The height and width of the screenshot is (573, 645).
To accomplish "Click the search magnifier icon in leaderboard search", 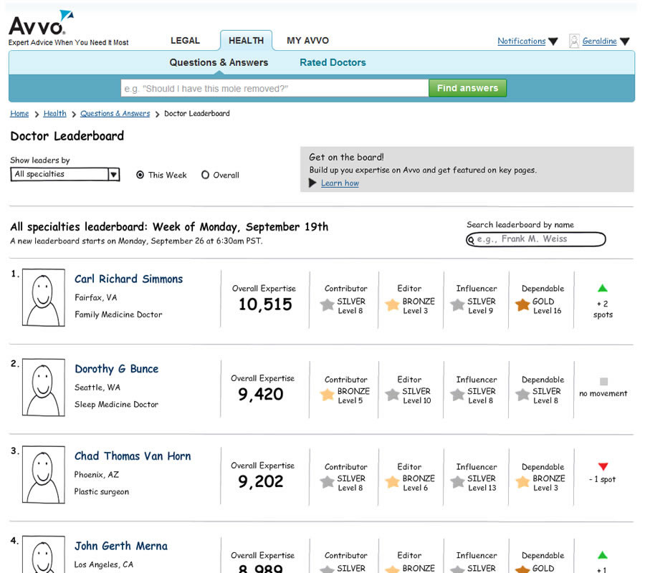I will 472,240.
